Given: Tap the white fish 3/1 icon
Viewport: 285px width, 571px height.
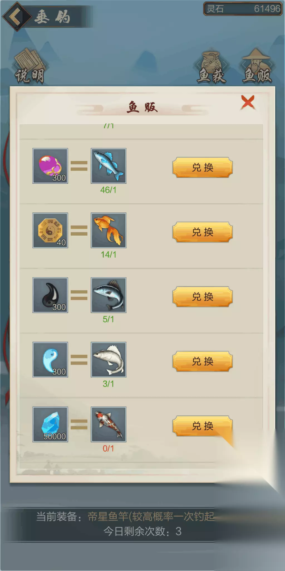Looking at the screenshot, I should [109, 360].
